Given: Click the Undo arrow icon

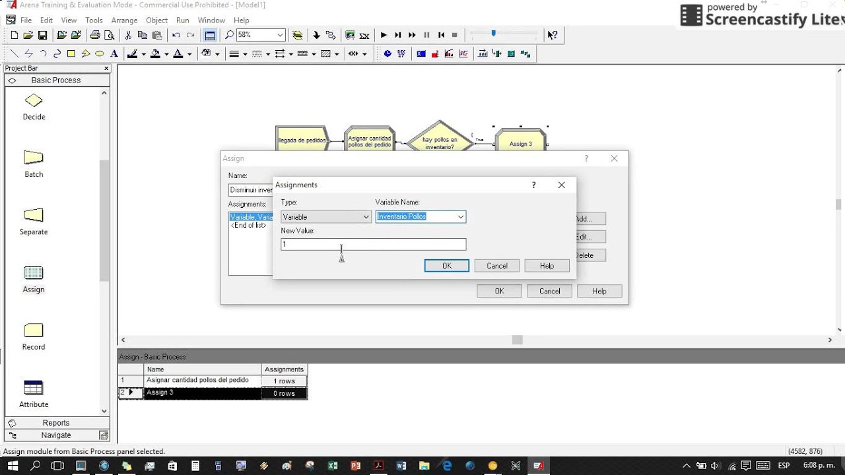Looking at the screenshot, I should tap(176, 35).
